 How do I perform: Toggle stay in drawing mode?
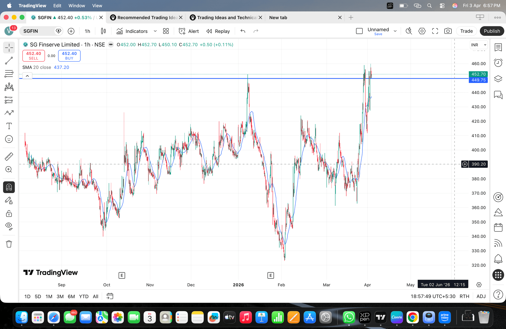pos(9,201)
